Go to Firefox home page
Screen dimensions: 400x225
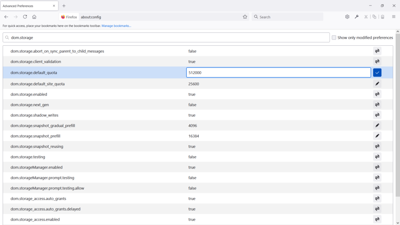click(x=34, y=17)
